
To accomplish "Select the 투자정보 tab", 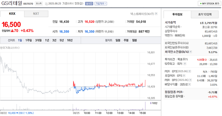I will click(177, 14).
